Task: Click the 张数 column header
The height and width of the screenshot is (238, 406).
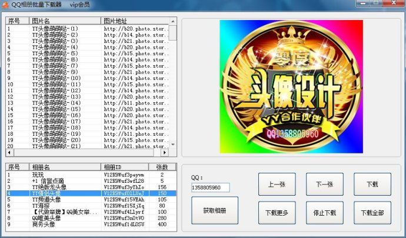Action: pos(162,167)
